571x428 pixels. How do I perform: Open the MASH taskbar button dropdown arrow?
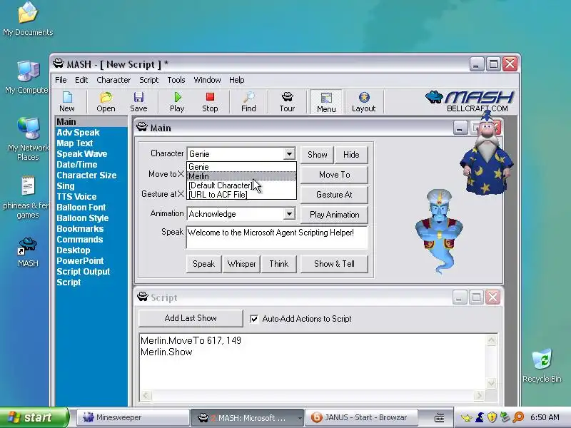[x=300, y=418]
